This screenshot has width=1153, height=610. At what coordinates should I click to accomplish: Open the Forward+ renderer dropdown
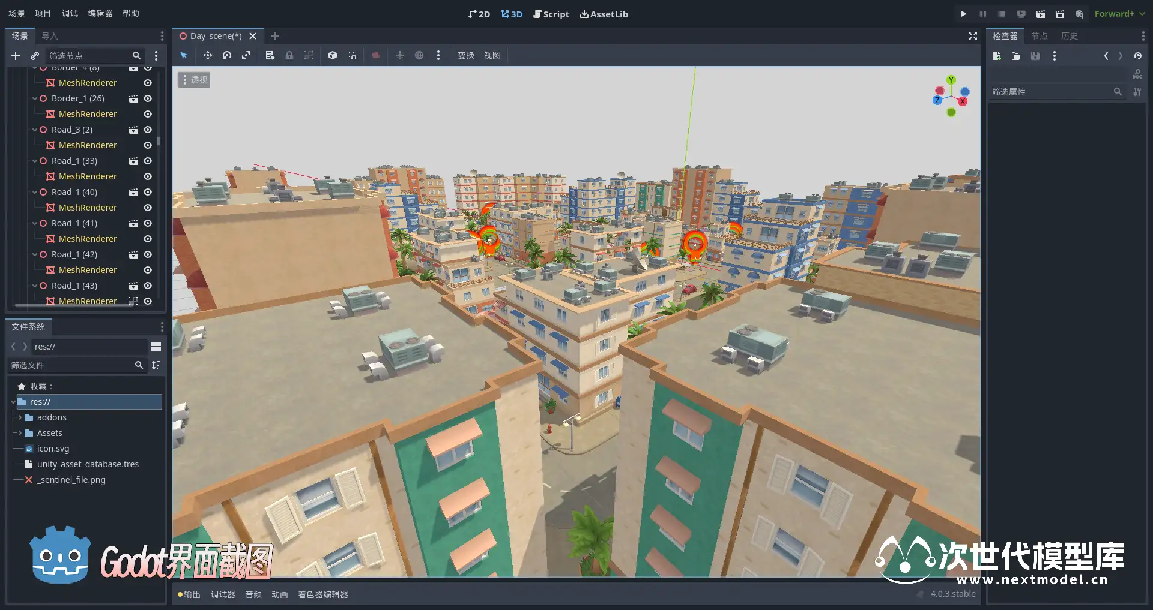[1119, 14]
